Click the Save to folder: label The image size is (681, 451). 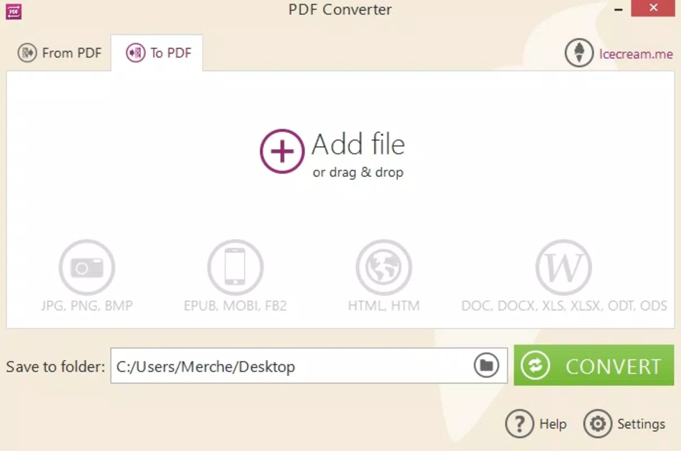tap(55, 366)
